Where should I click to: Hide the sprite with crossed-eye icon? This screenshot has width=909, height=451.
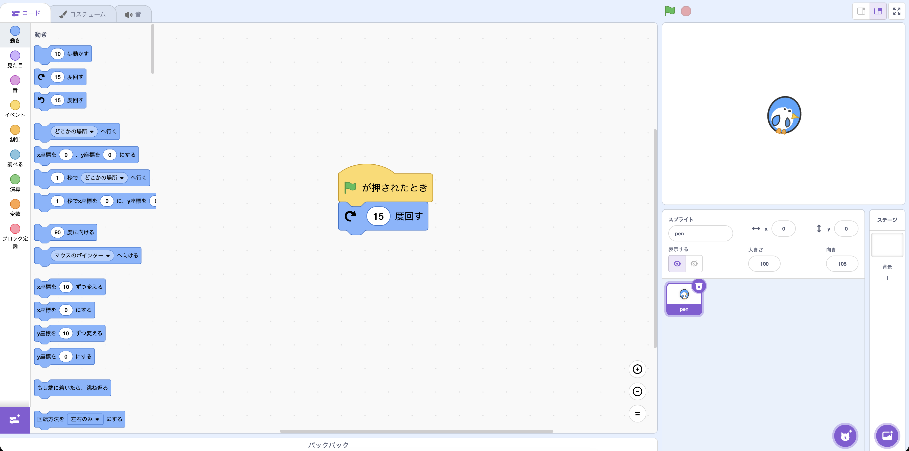coord(694,264)
